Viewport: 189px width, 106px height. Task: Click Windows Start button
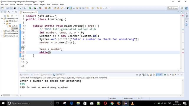click(3, 103)
